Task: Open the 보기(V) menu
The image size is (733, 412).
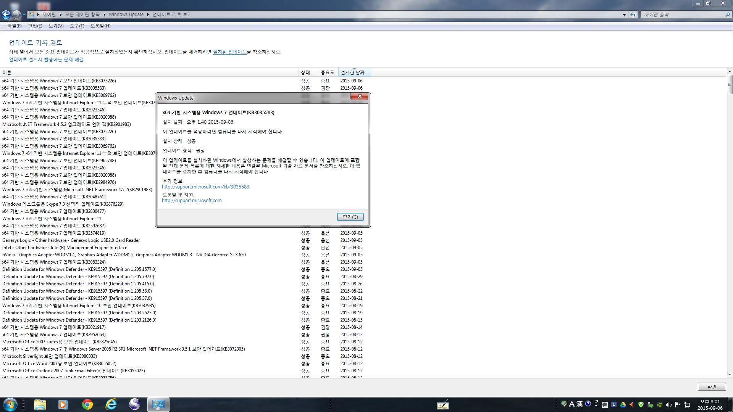Action: tap(56, 26)
